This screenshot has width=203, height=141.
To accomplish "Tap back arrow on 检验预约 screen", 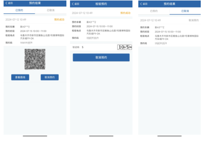I will pos(73,4).
